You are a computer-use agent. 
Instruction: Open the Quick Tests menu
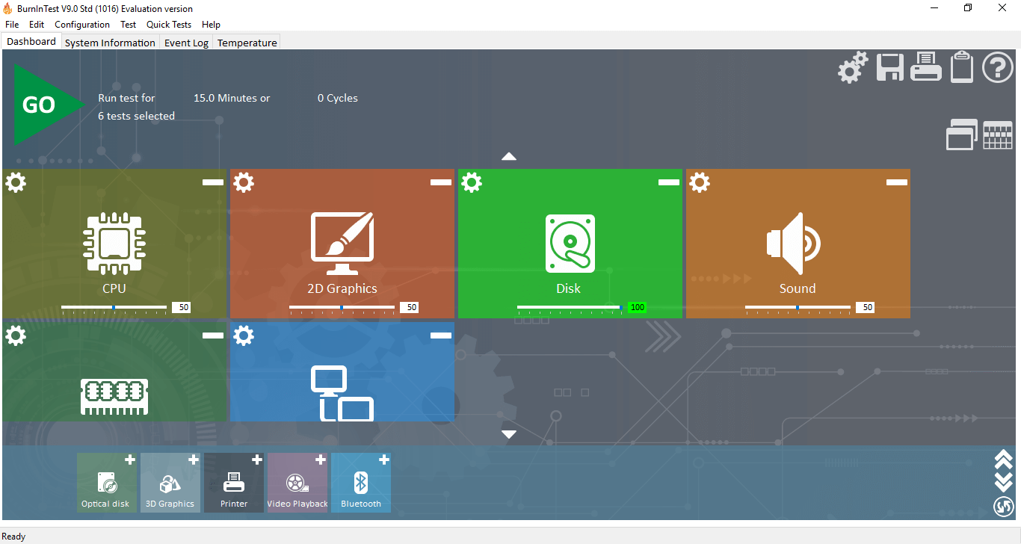[168, 25]
